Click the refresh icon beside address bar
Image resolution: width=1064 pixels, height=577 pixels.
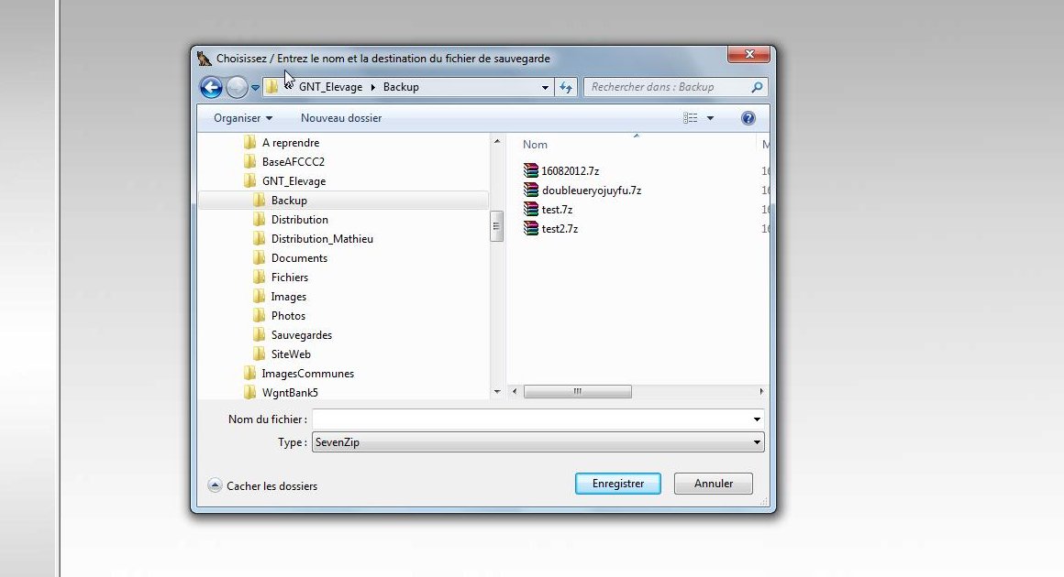pos(566,88)
